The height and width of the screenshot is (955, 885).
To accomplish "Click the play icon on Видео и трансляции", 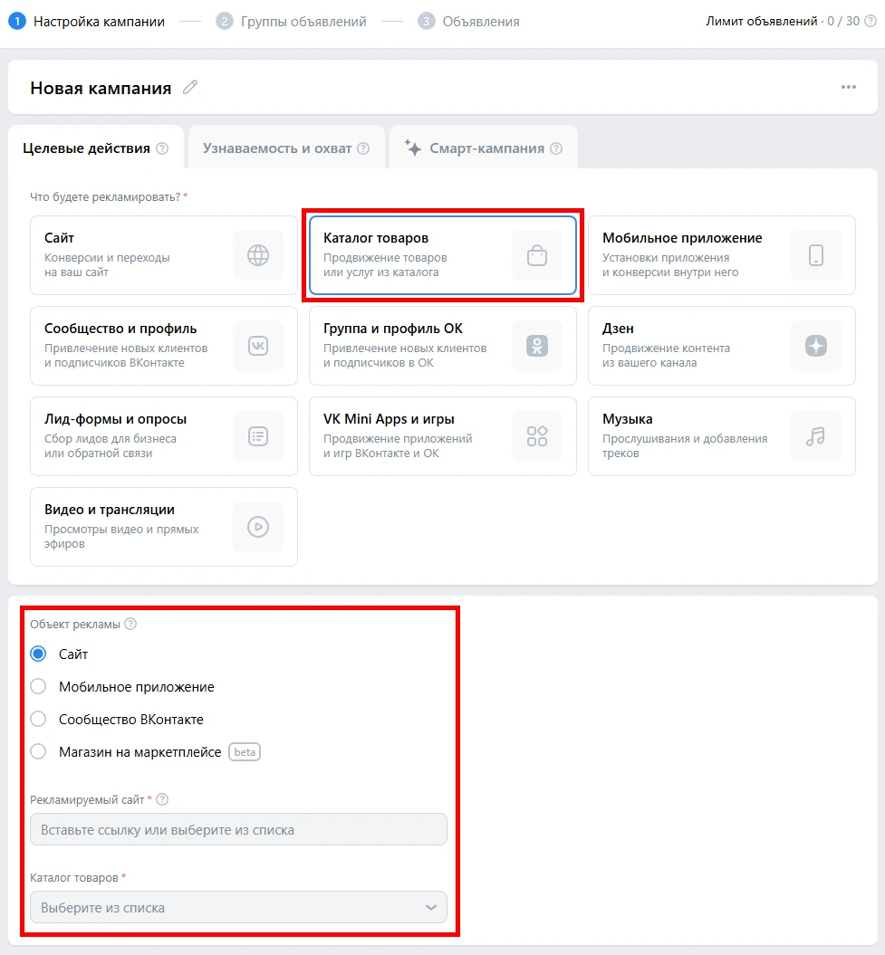I will coord(258,527).
